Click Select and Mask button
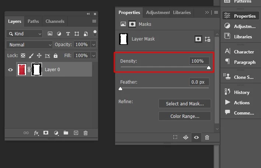This screenshot has height=168, width=261. tap(185, 104)
